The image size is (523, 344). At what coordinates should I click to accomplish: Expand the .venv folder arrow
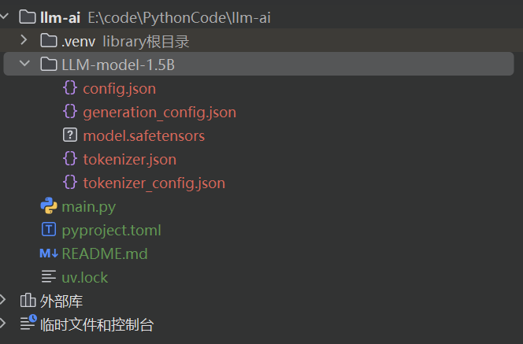coord(24,40)
